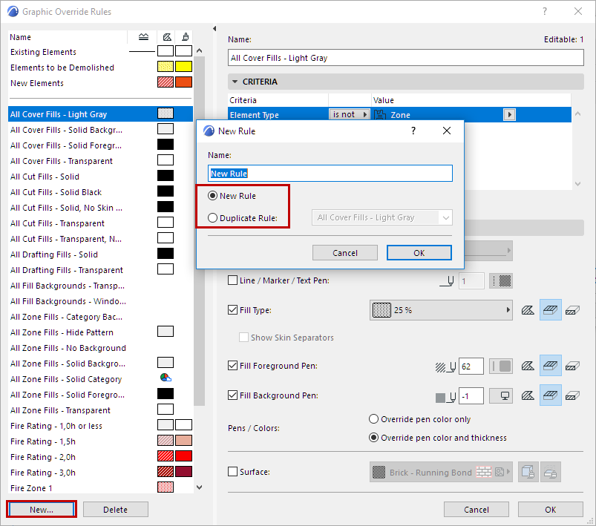Click the yellow swatch of Elements to be Demolished

coord(183,67)
